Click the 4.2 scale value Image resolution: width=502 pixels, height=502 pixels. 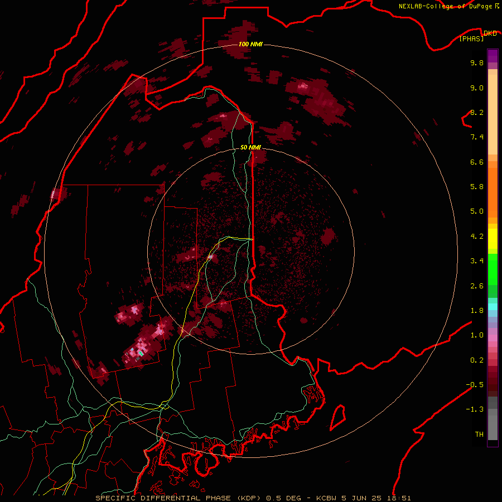477,236
